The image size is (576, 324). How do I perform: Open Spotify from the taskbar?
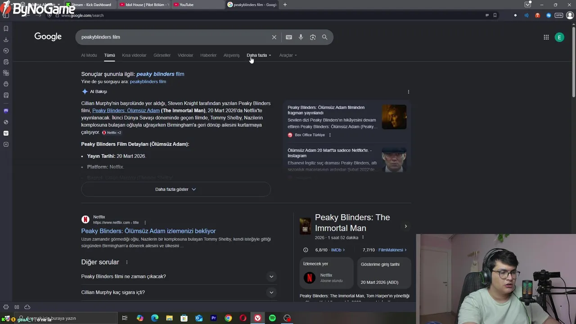(x=272, y=318)
